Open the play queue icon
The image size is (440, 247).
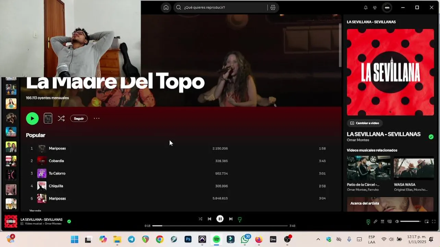click(382, 222)
